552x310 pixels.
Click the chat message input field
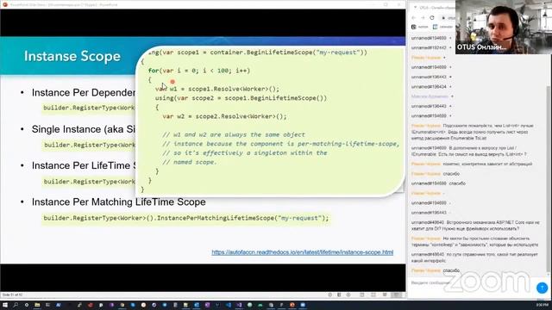[472, 283]
